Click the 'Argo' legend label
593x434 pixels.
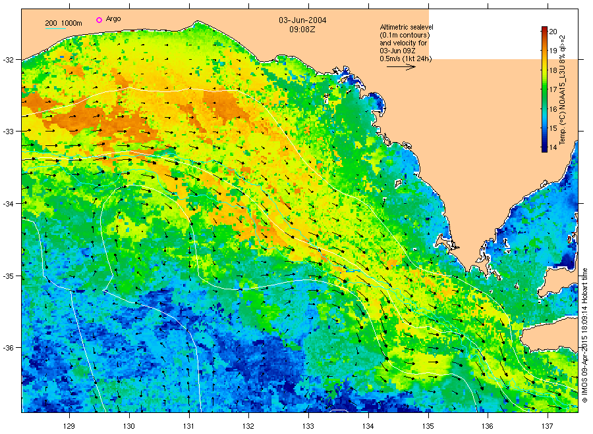[x=113, y=19]
